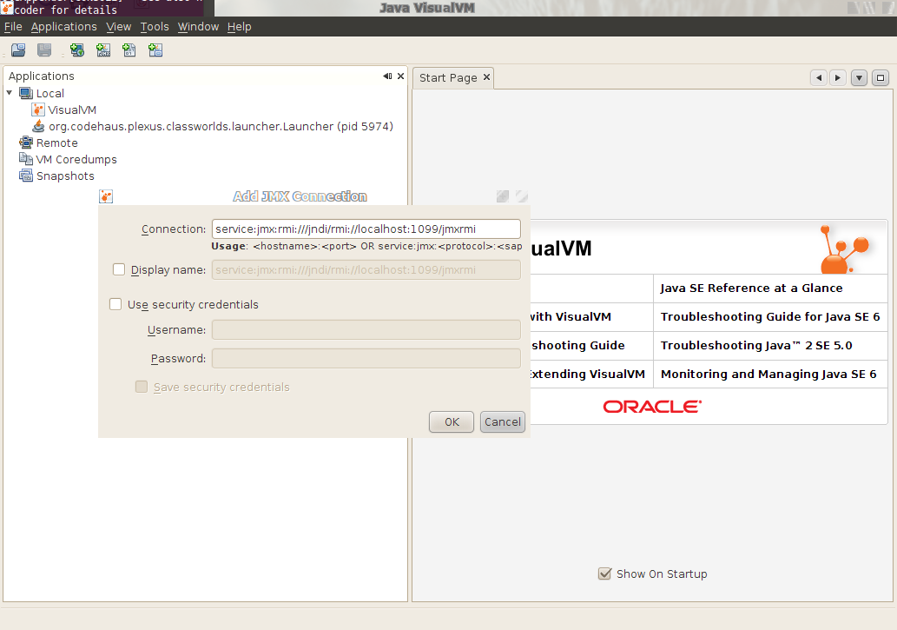Minimize the Applications panel to the side
Viewport: 897px width, 630px height.
(388, 76)
